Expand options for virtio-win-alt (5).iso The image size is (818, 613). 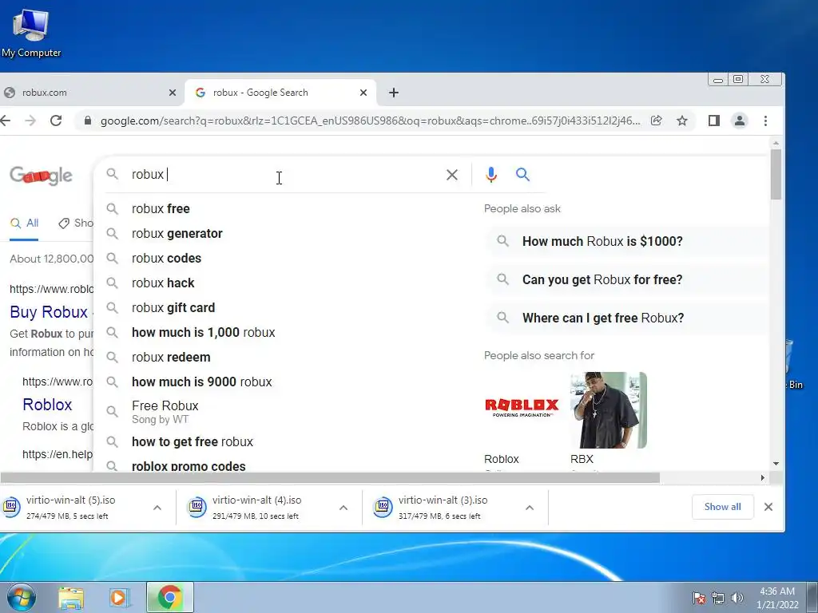[x=157, y=508]
